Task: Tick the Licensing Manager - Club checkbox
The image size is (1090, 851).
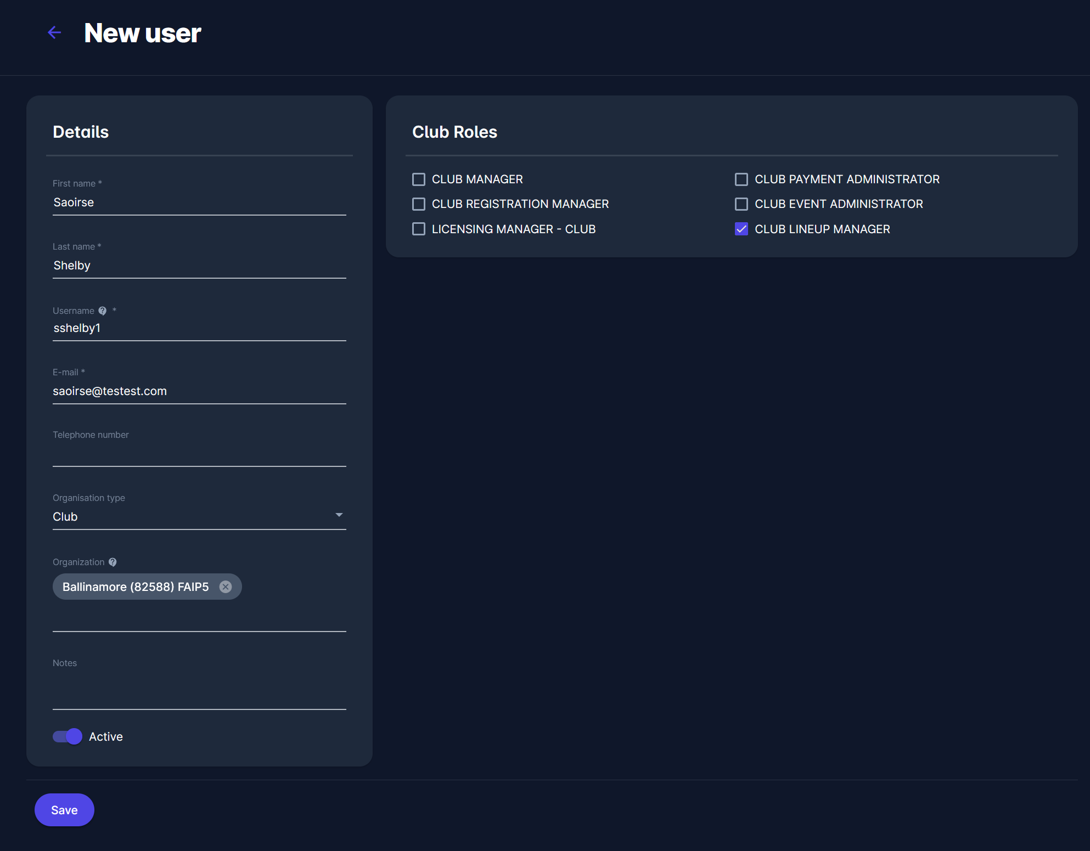Action: click(x=419, y=229)
